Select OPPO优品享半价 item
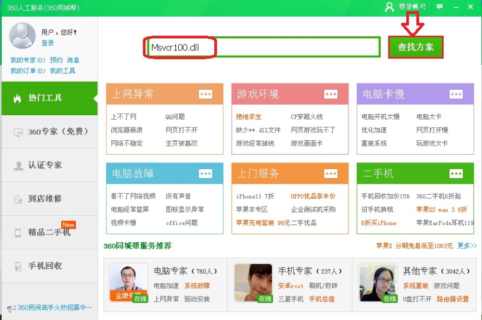The width and height of the screenshot is (482, 320). [313, 196]
